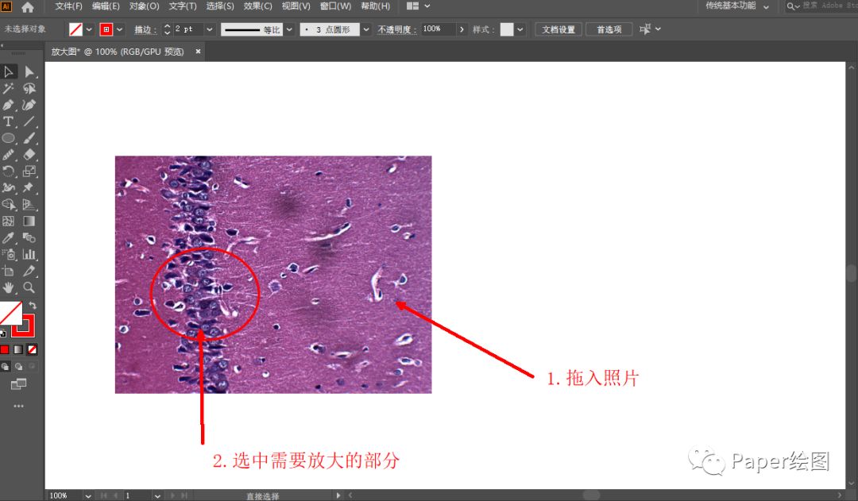
Task: Select the Magic Wand tool
Action: [10, 88]
